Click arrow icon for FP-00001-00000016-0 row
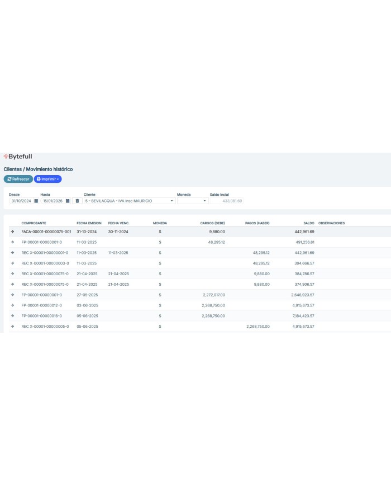Viewport: 391px width, 486px height. click(12, 316)
